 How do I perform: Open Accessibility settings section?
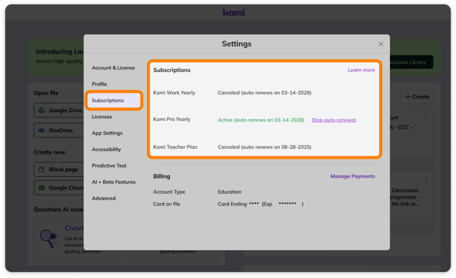coord(106,149)
